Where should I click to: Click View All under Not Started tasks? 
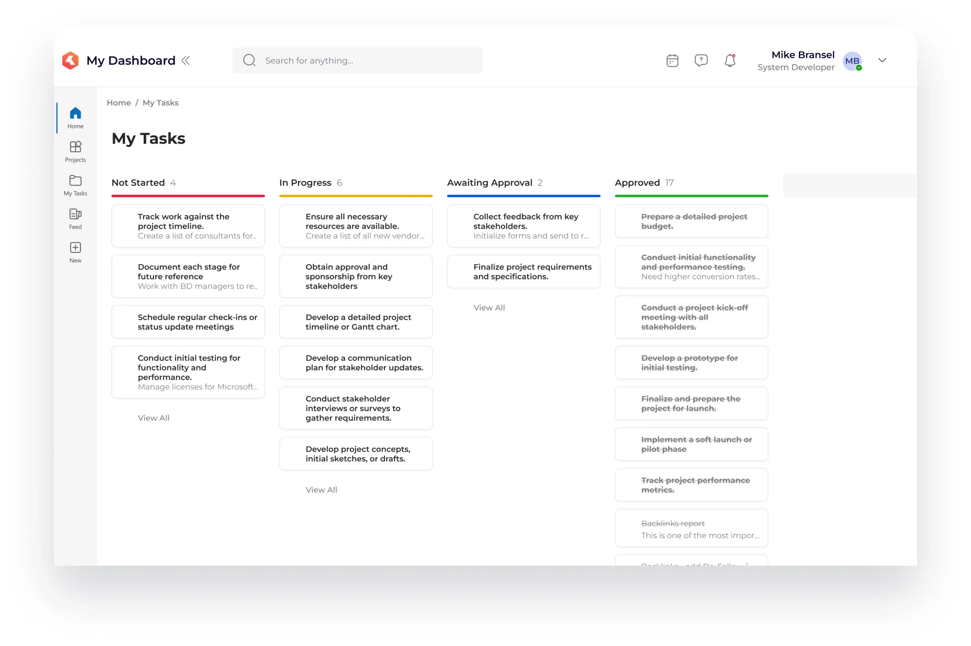coord(153,417)
